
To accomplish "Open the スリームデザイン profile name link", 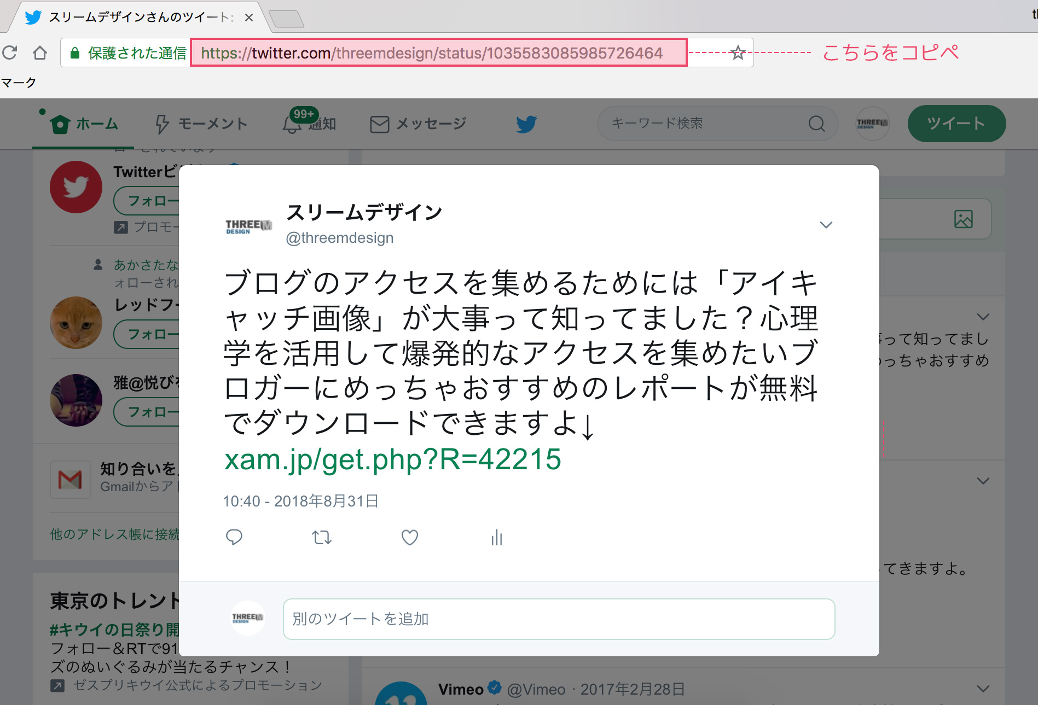I will click(364, 212).
